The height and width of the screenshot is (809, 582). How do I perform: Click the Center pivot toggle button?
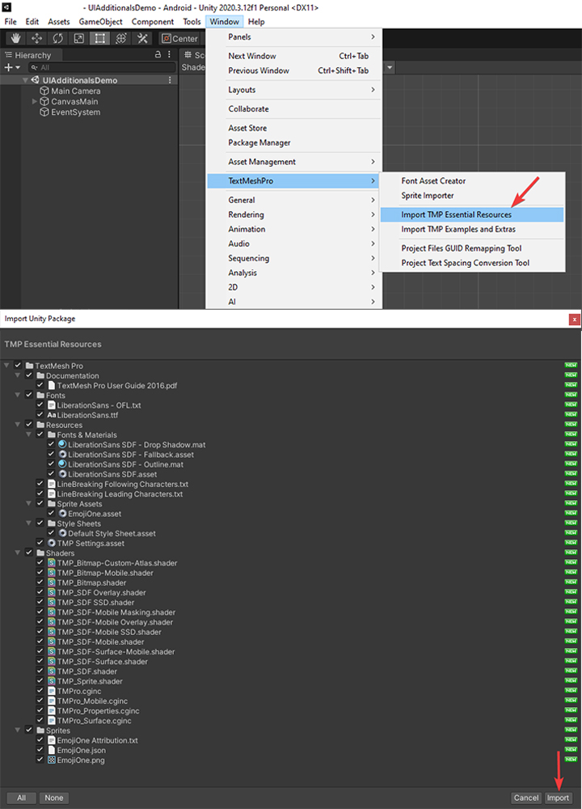click(x=180, y=38)
